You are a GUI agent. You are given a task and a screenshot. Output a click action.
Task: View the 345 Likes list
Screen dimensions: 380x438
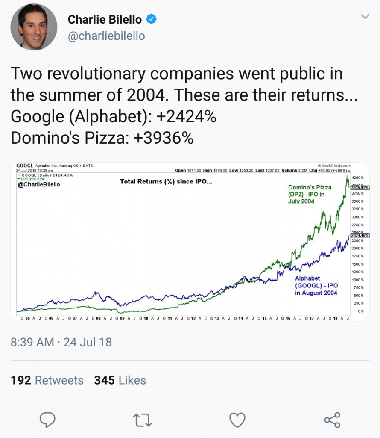tap(120, 380)
